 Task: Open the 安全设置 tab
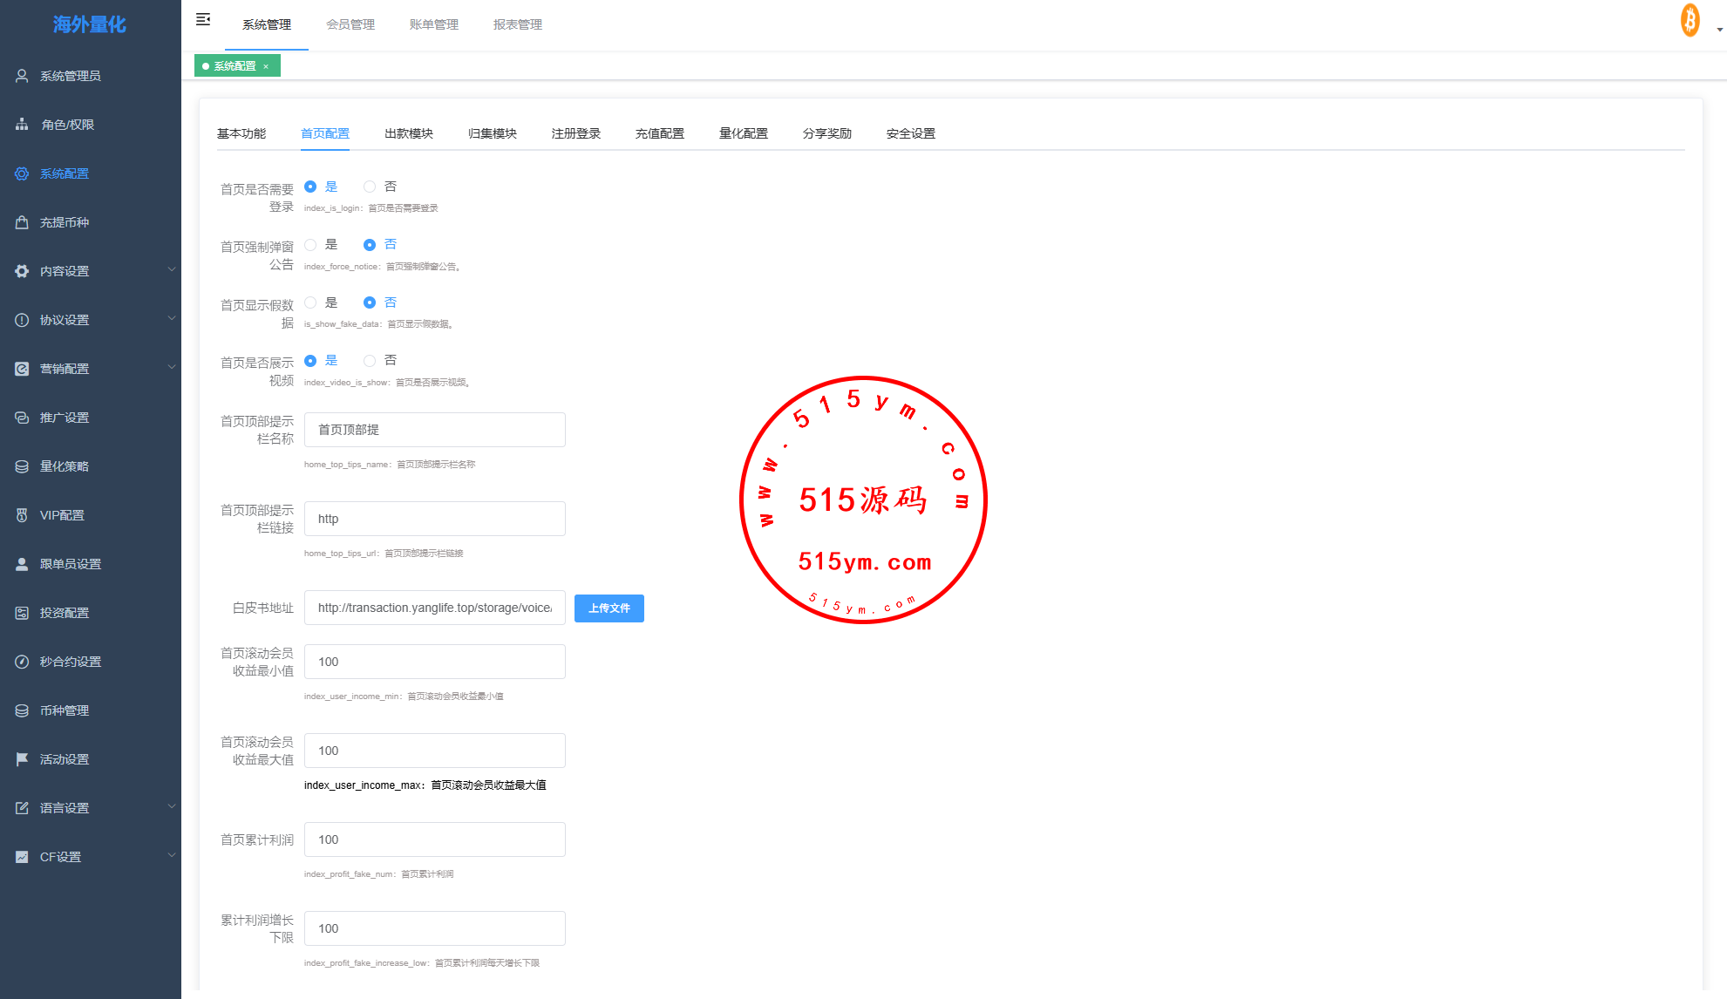[x=910, y=133]
